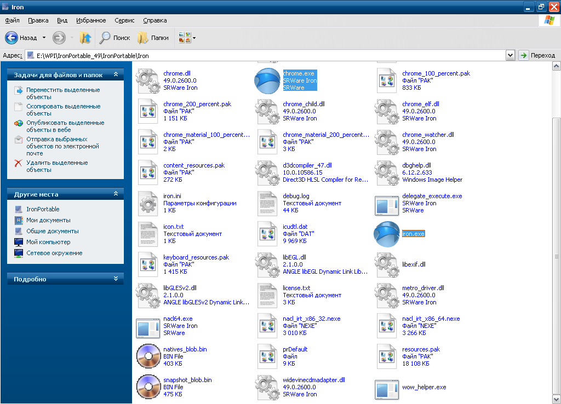Select the iron.exe globe icon

point(387,234)
